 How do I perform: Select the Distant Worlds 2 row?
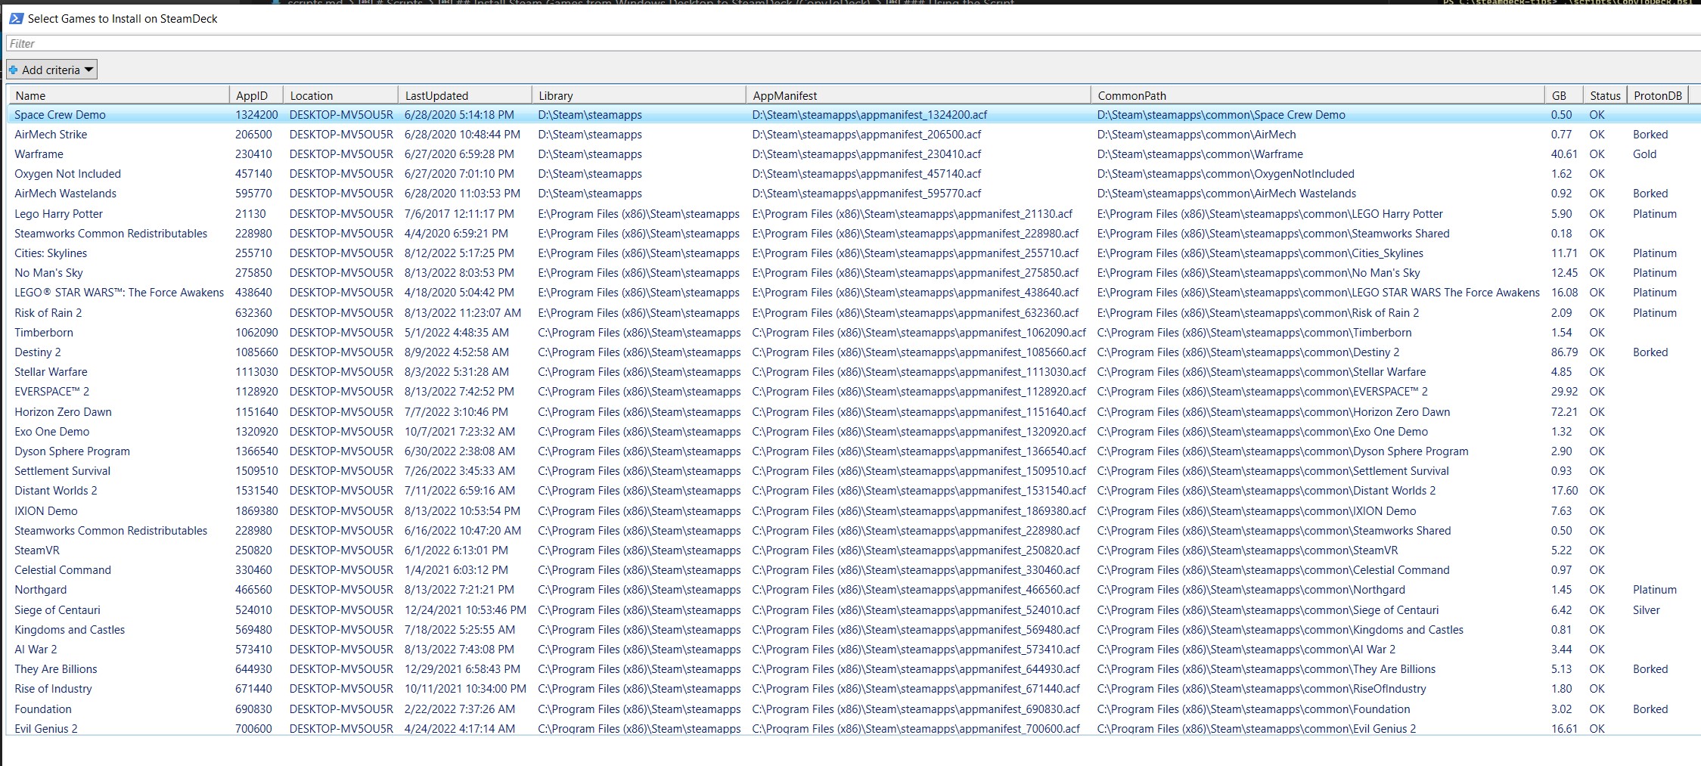(853, 491)
